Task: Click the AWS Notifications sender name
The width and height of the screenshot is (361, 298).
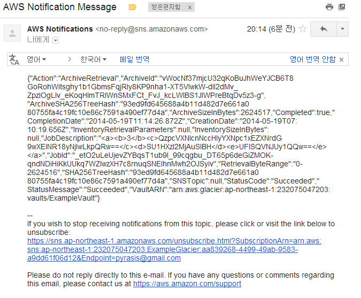Action: click(60, 29)
